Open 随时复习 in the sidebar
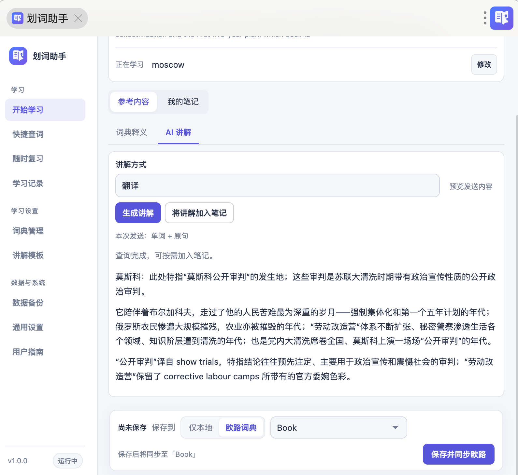Screen dimensions: 518x475 pyautogui.click(x=45, y=158)
